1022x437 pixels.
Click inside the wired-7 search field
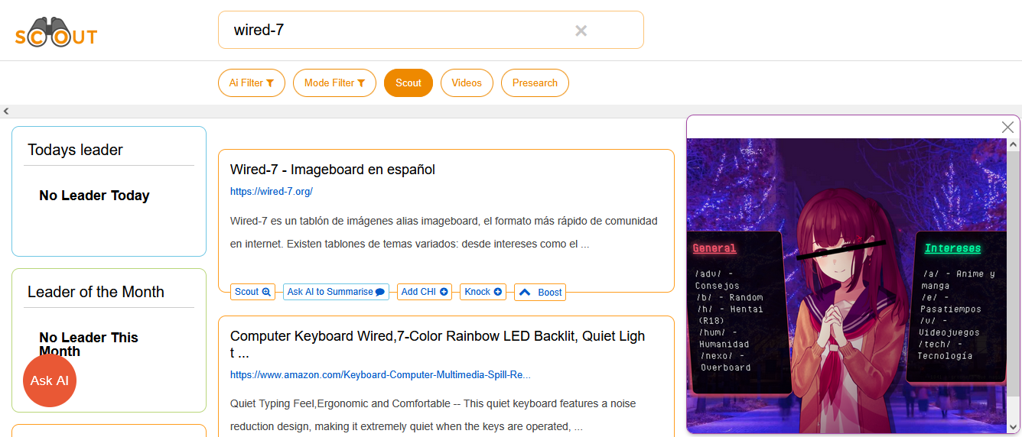pyautogui.click(x=398, y=31)
